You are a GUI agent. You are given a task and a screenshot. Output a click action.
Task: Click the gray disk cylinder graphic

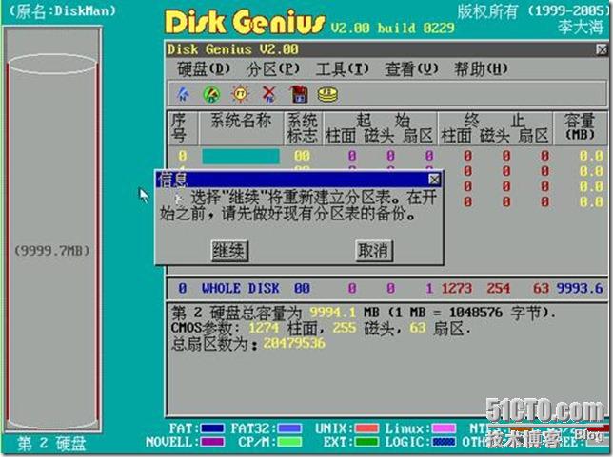(52, 242)
